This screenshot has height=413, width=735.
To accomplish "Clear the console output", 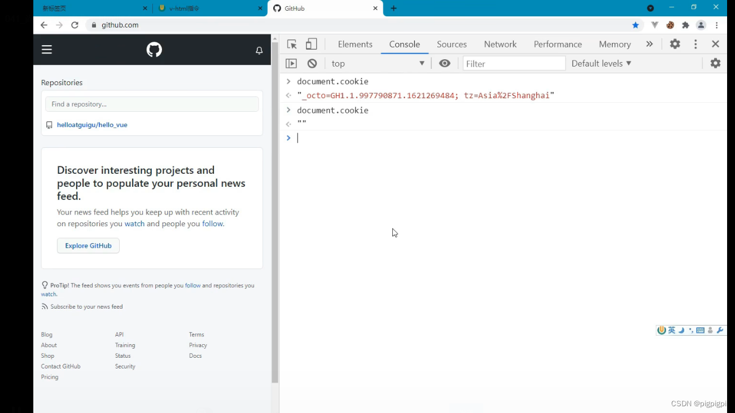I will coord(312,63).
